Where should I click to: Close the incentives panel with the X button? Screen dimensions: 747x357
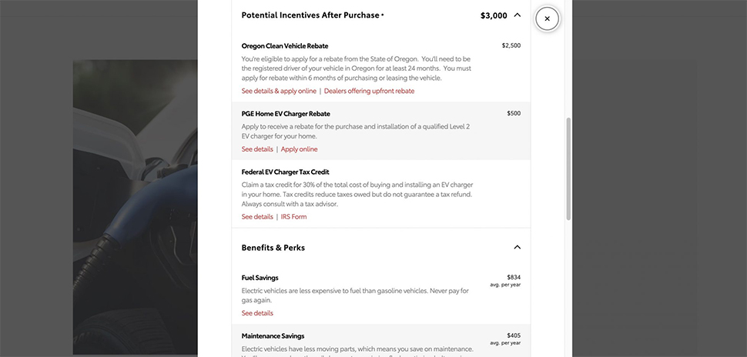click(547, 18)
